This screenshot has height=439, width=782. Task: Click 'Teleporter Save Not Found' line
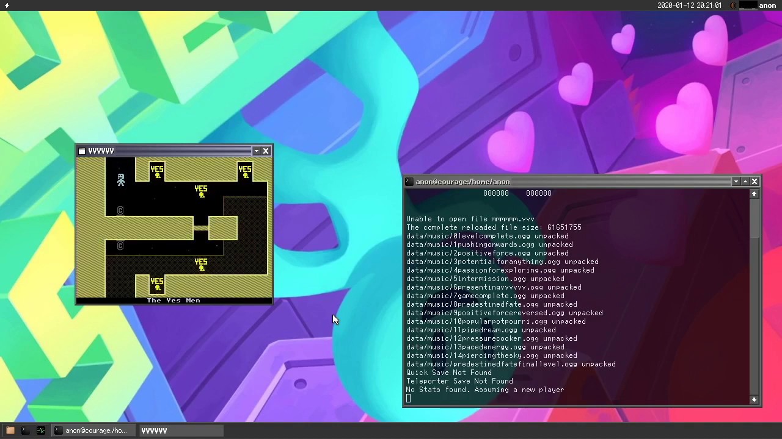(459, 381)
